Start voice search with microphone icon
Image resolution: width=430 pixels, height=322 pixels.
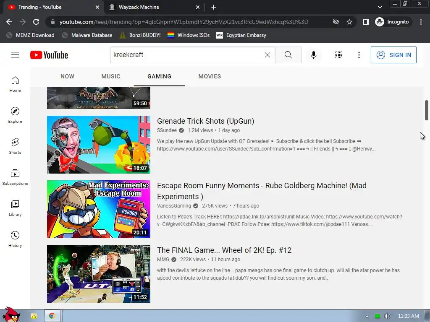313,55
